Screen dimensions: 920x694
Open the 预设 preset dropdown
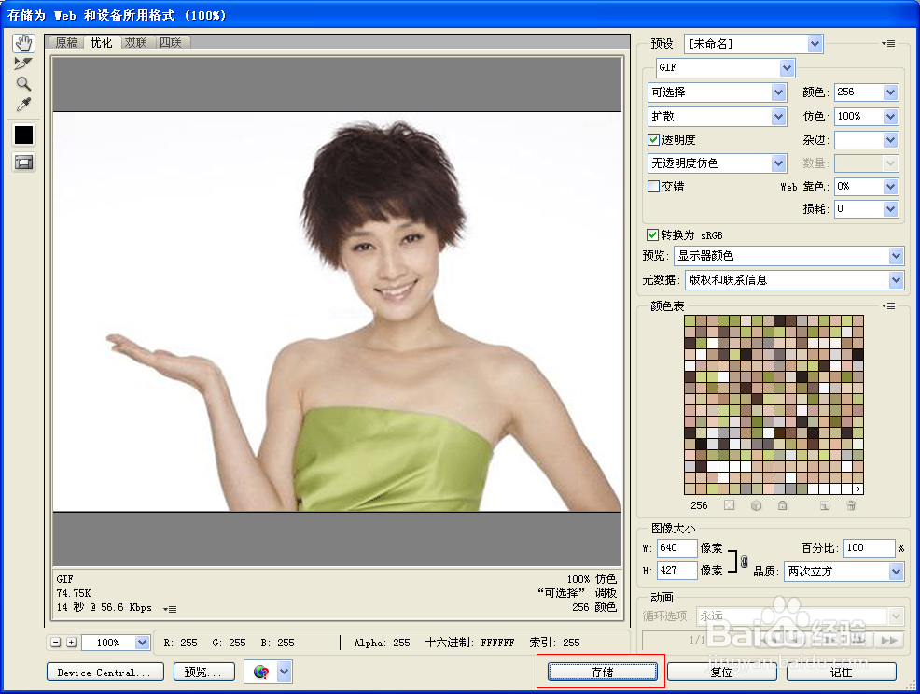(753, 44)
